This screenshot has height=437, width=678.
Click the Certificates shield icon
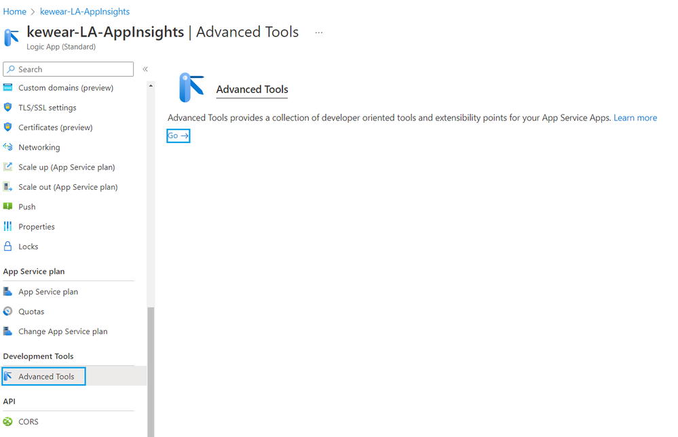coord(7,127)
